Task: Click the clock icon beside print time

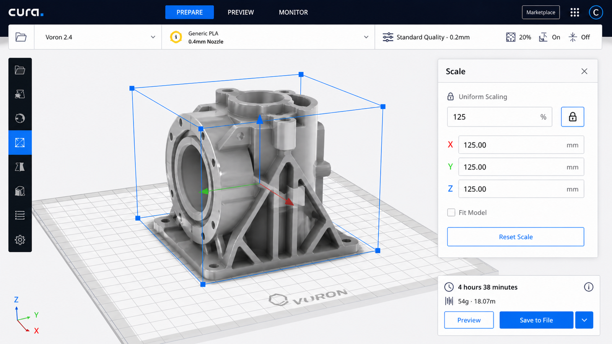Action: click(449, 287)
